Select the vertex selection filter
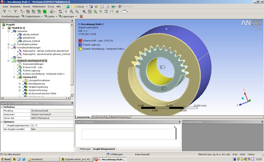 28,11
